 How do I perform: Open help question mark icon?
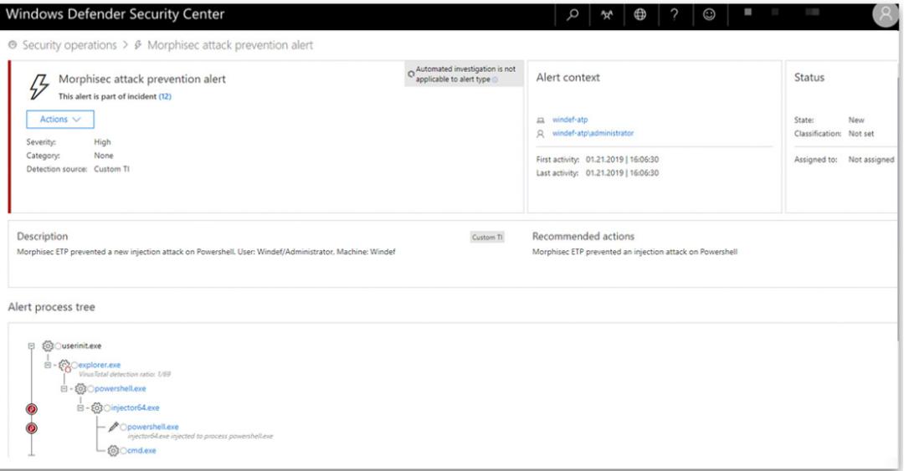click(674, 15)
